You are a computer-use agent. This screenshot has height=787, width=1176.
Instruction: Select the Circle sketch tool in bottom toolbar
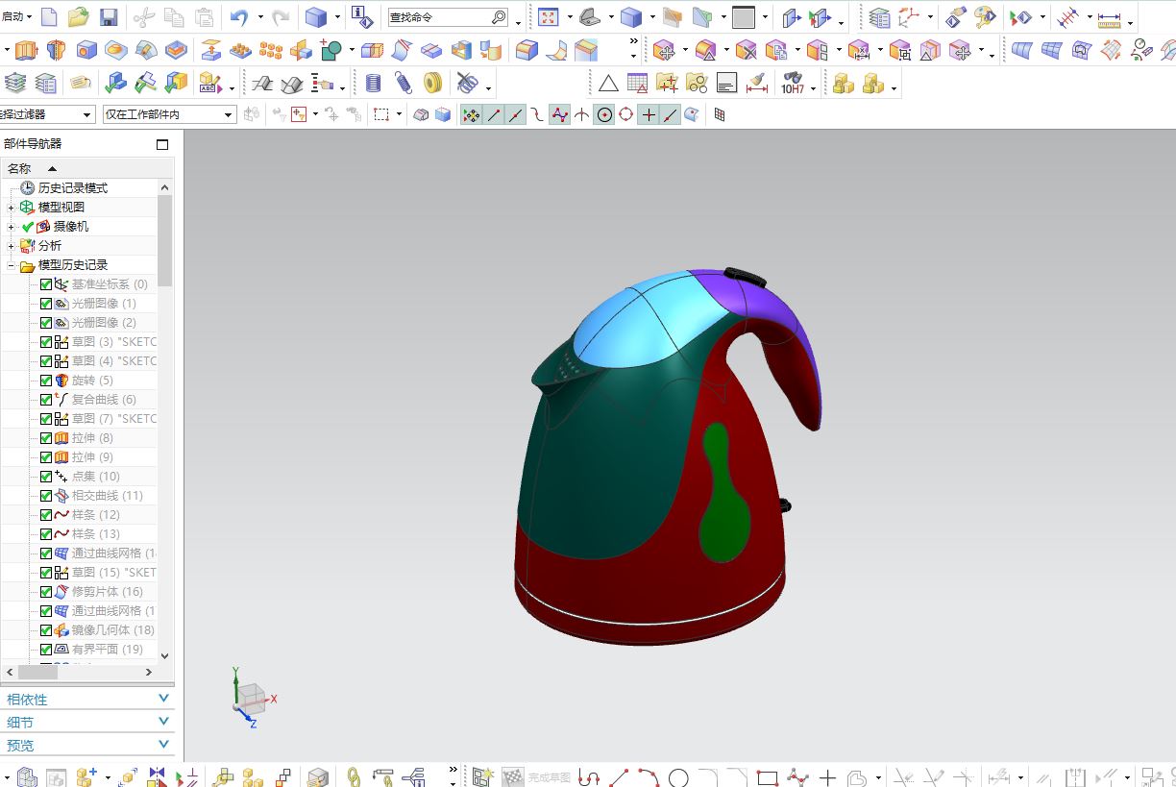(678, 776)
